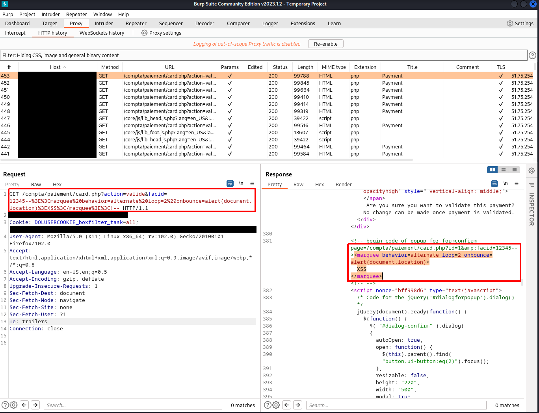
Task: Switch to the Target tab
Action: [x=50, y=23]
